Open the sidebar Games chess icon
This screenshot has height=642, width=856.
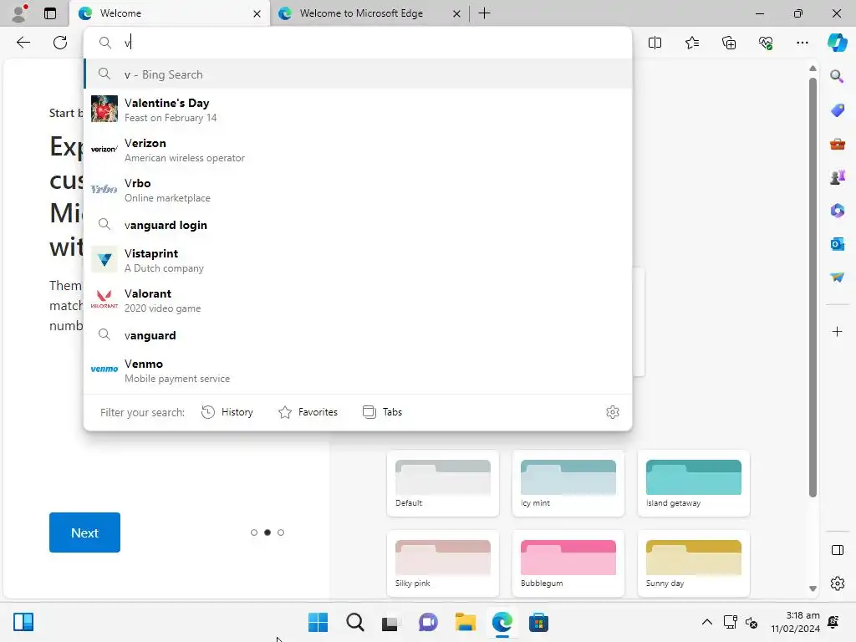pyautogui.click(x=837, y=177)
